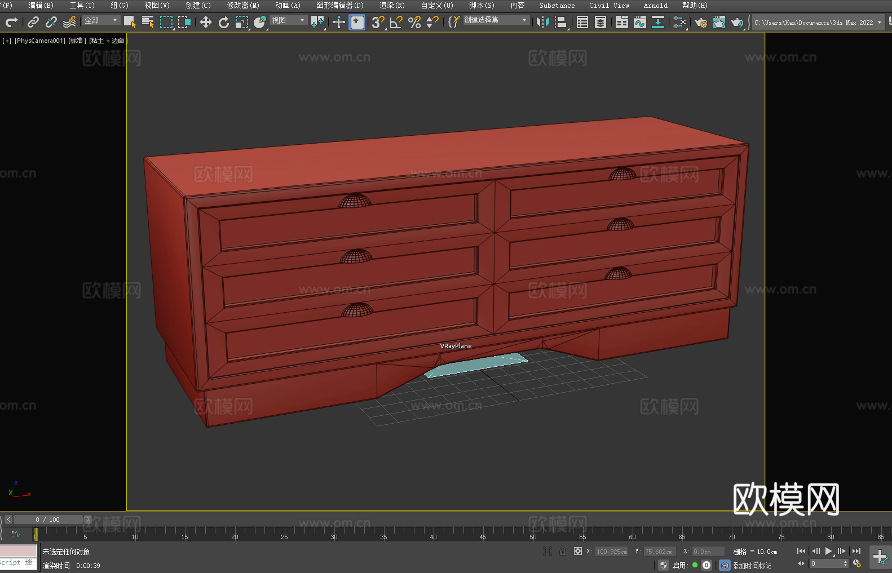The width and height of the screenshot is (892, 573).
Task: Open the Arnold menu
Action: (655, 5)
